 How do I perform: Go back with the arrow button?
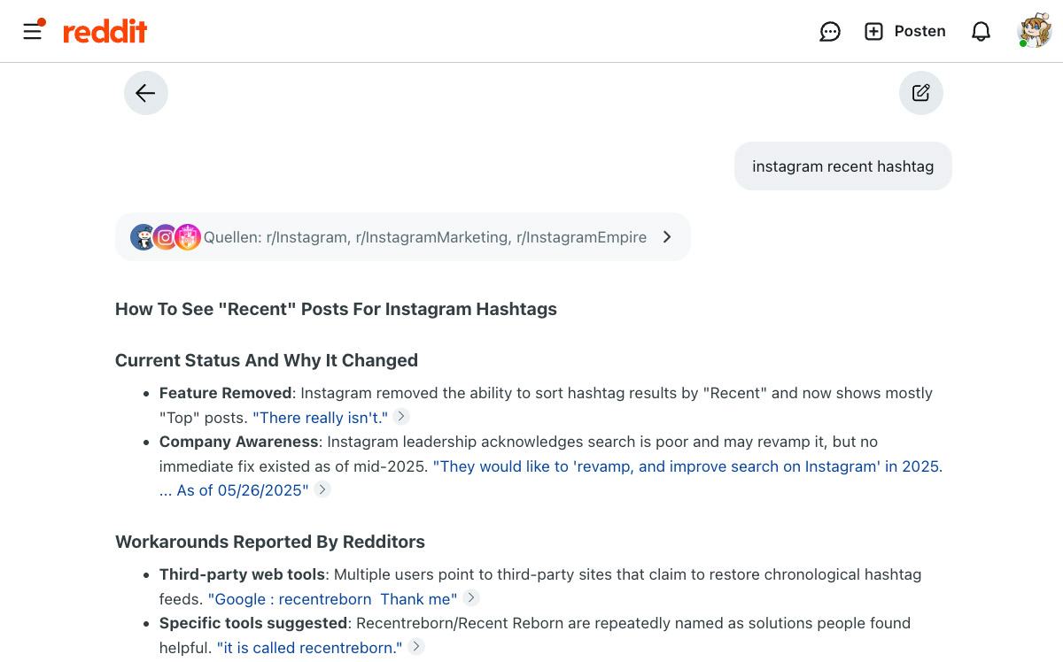pyautogui.click(x=146, y=93)
